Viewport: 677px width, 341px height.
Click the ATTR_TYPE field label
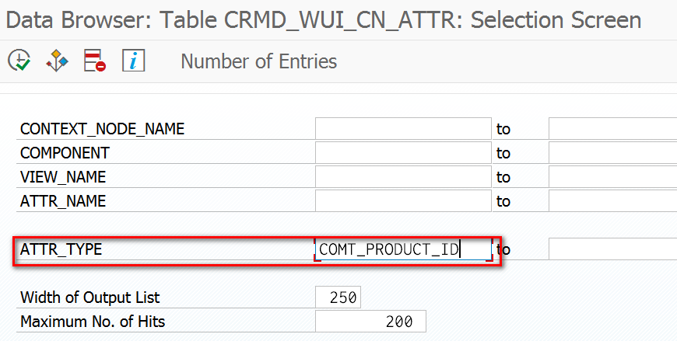[61, 249]
